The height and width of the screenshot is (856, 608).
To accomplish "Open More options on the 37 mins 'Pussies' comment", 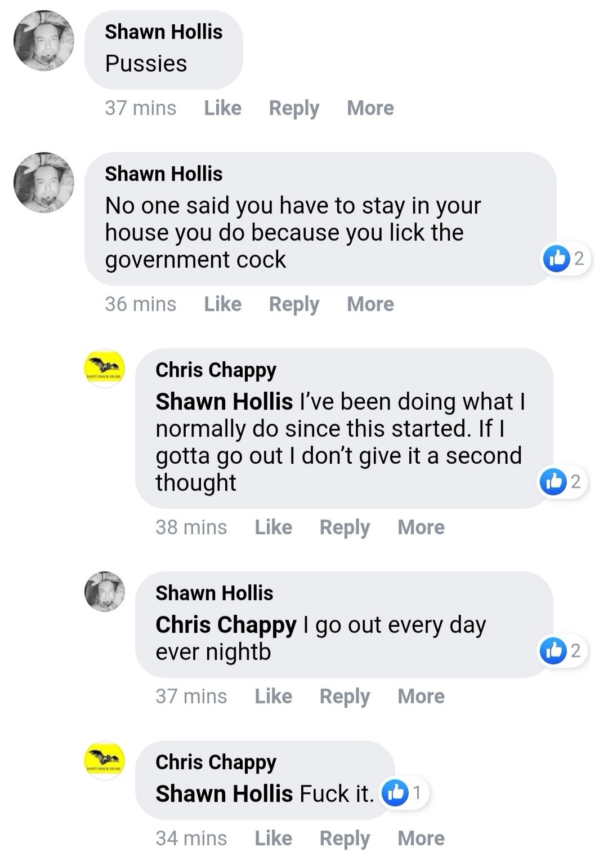I will [370, 108].
